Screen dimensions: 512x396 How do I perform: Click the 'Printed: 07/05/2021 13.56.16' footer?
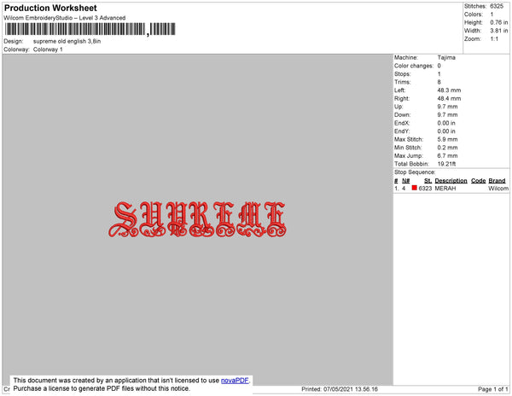click(x=340, y=389)
